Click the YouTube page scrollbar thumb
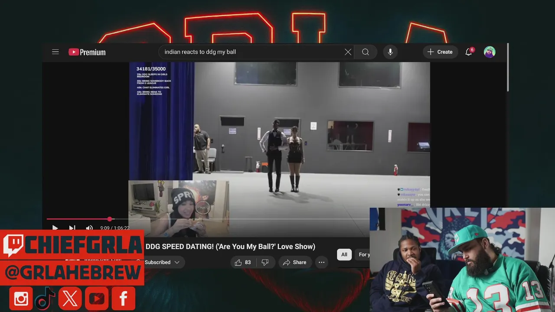Image resolution: width=555 pixels, height=312 pixels. click(507, 67)
